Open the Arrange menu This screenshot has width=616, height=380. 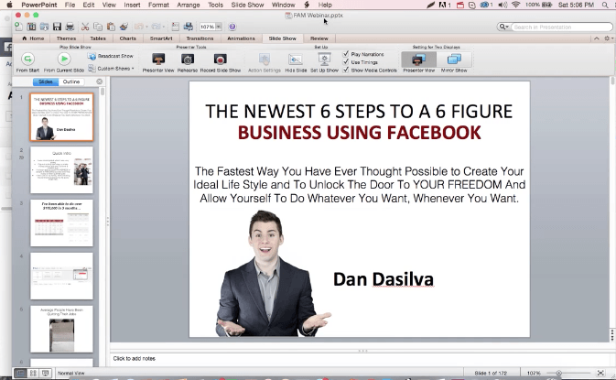[x=189, y=5]
